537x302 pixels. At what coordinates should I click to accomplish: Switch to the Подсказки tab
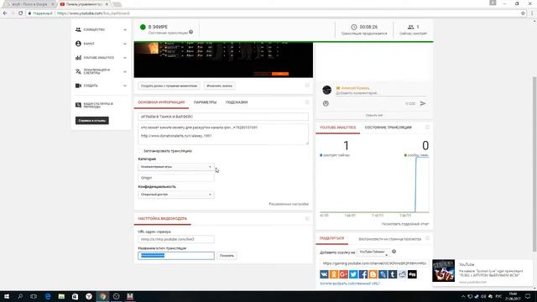[237, 102]
